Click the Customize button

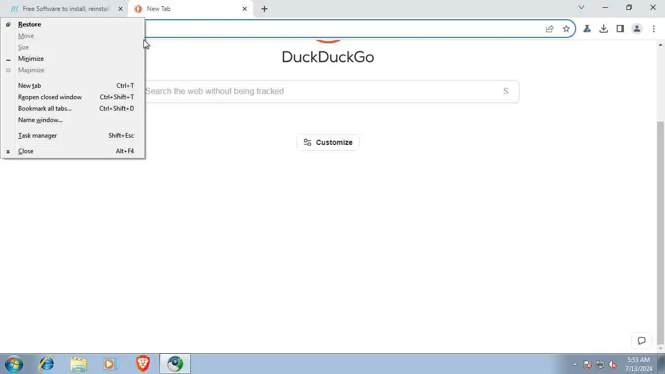tap(328, 142)
